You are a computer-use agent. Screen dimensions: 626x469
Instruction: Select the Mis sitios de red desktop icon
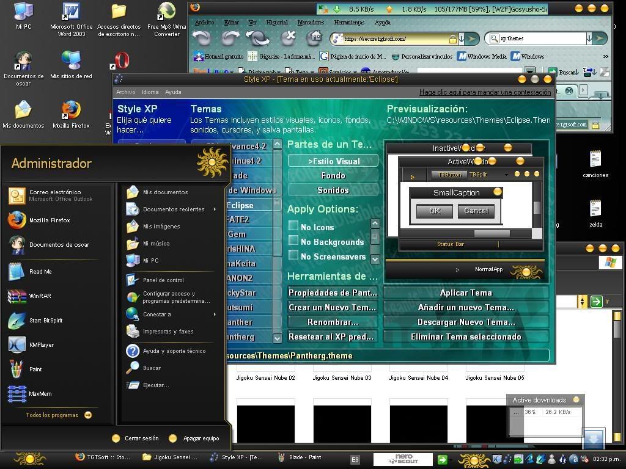[x=71, y=65]
